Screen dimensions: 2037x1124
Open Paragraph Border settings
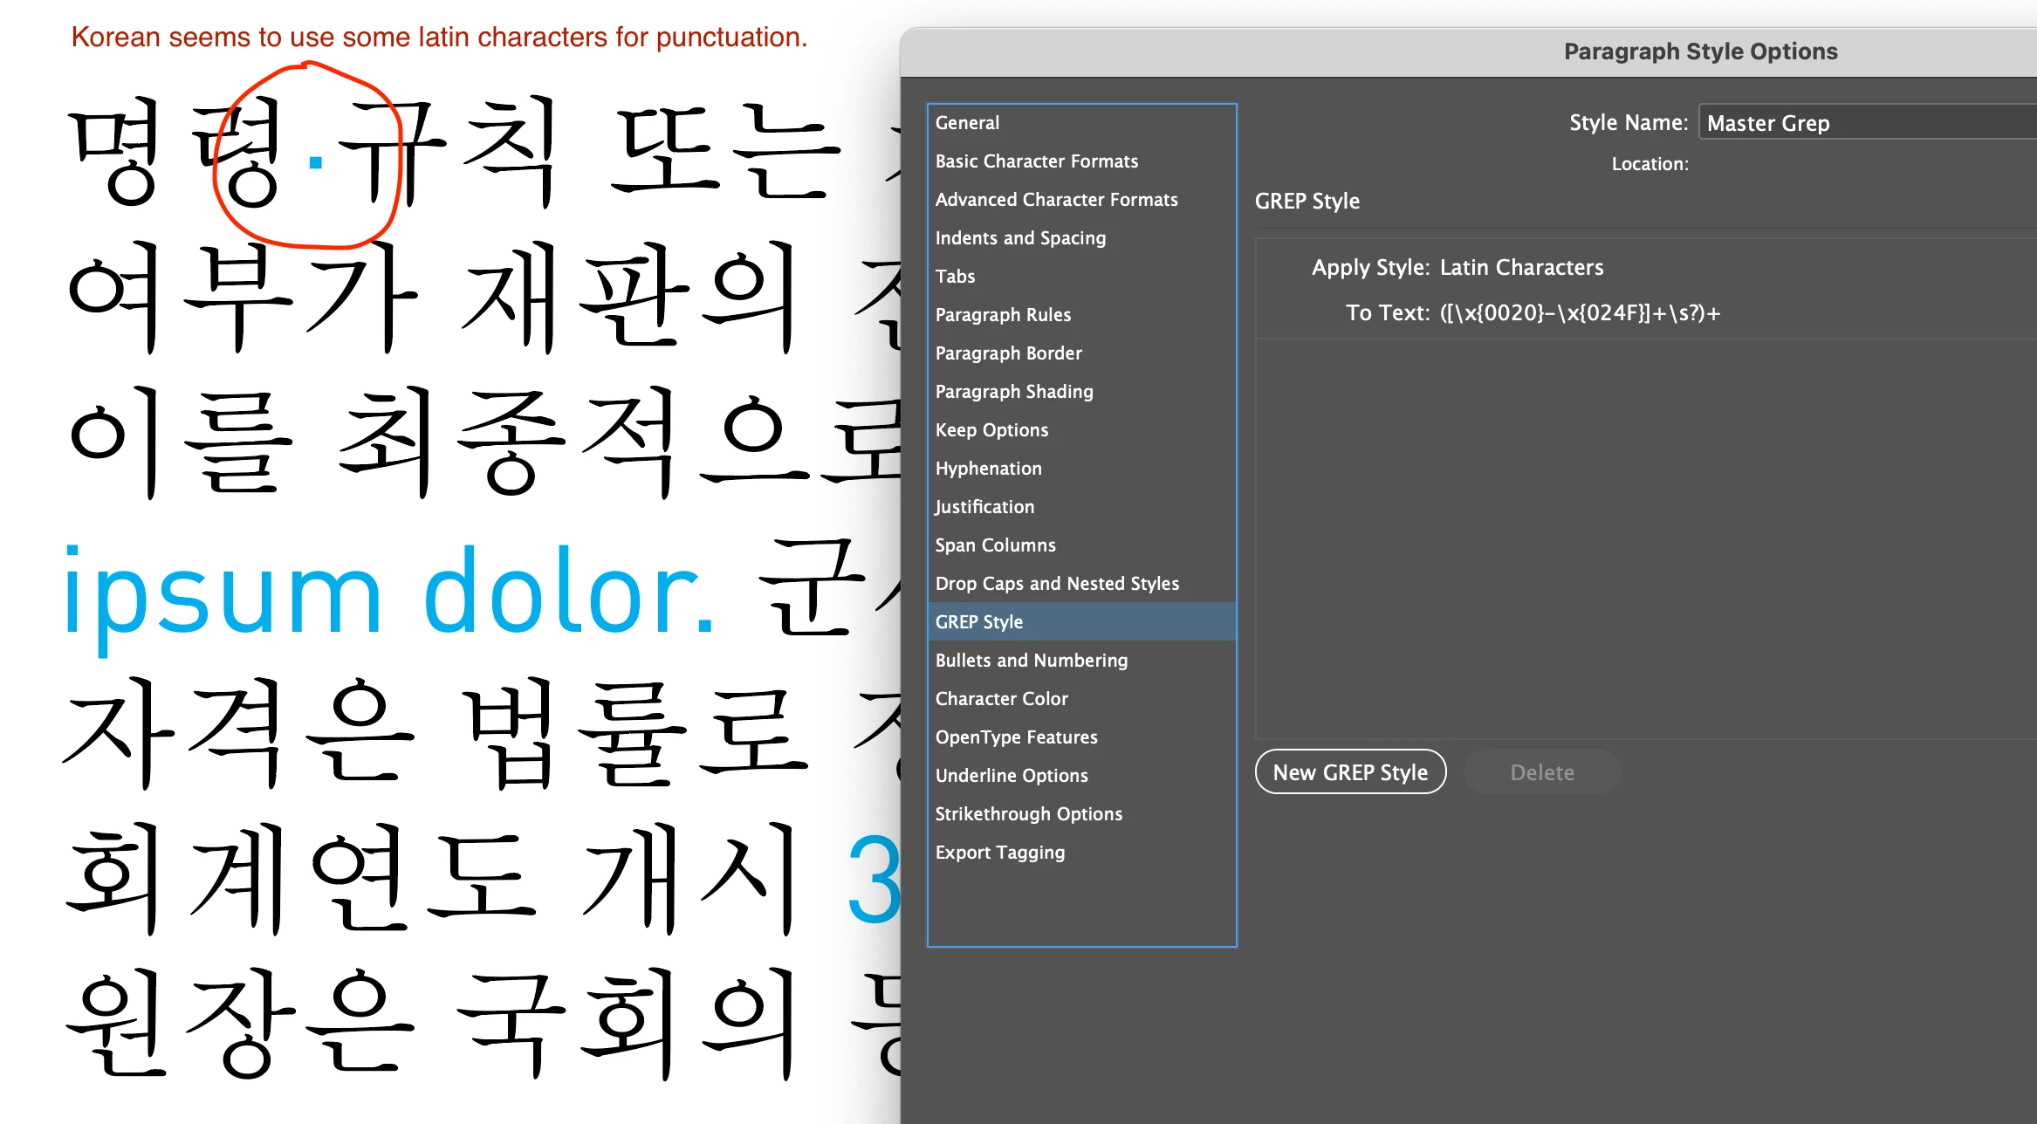tap(1008, 353)
